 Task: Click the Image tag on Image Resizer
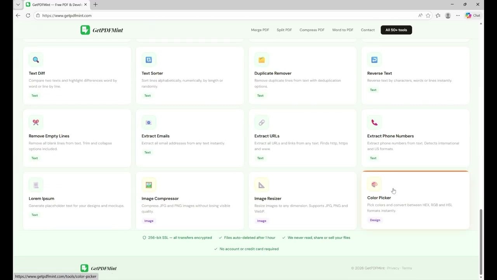tap(262, 221)
